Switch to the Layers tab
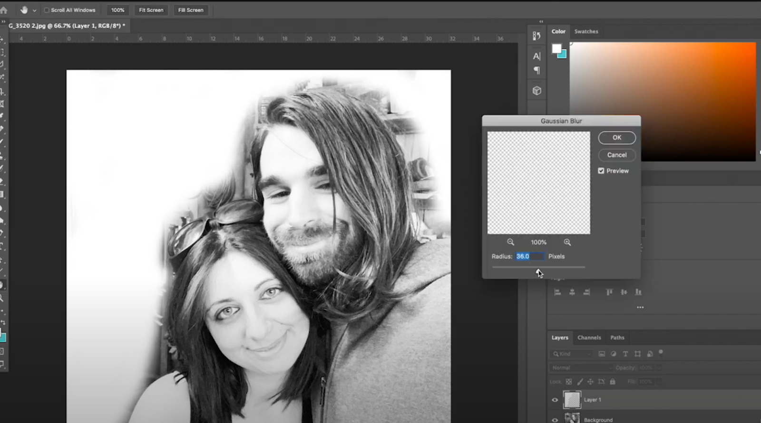 (x=560, y=338)
